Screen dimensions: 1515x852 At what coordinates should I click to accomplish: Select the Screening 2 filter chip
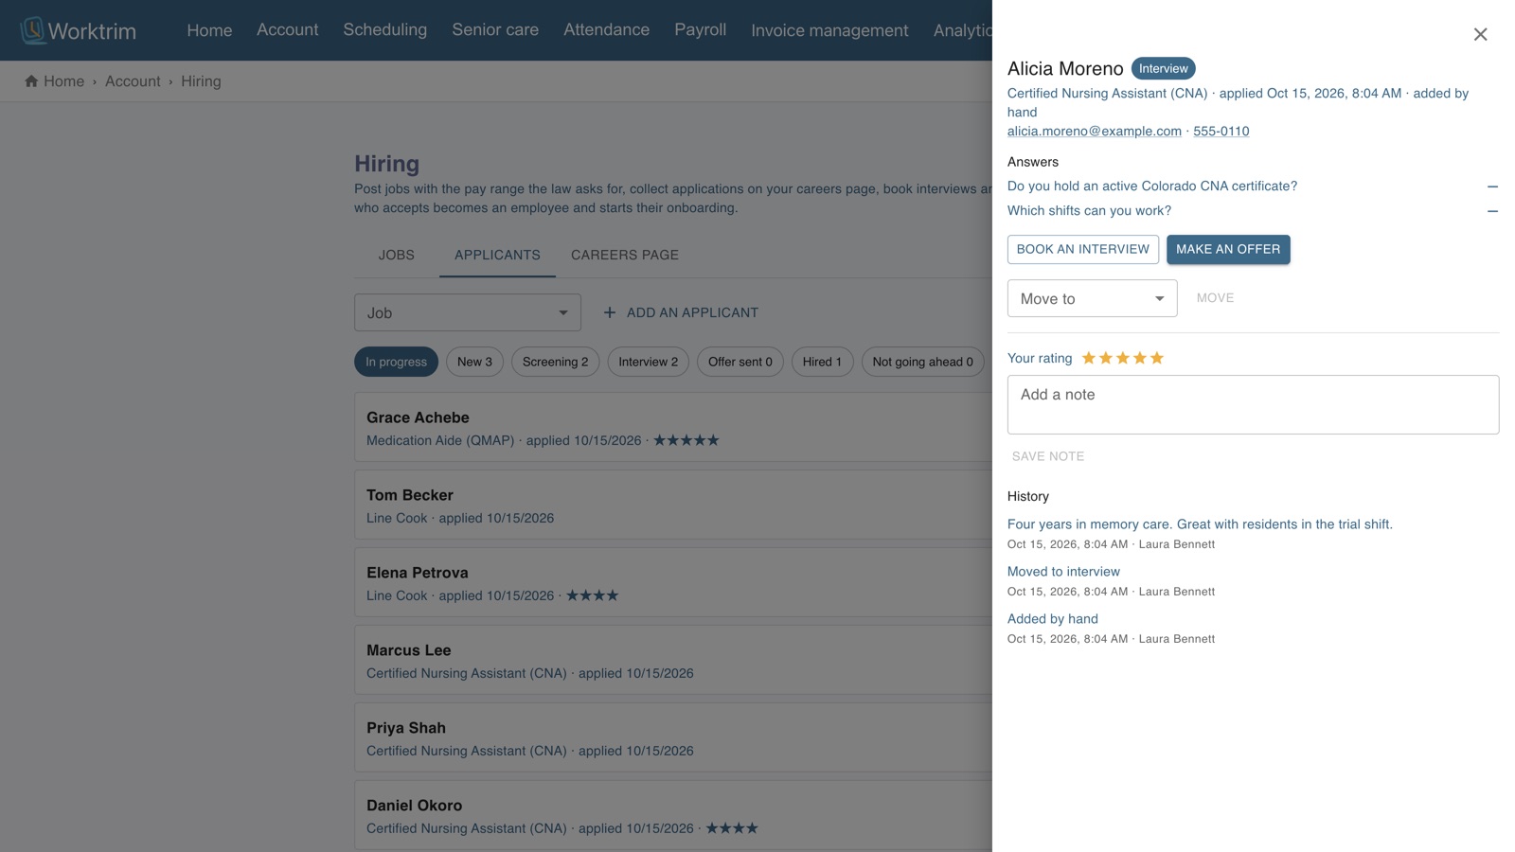tap(555, 362)
